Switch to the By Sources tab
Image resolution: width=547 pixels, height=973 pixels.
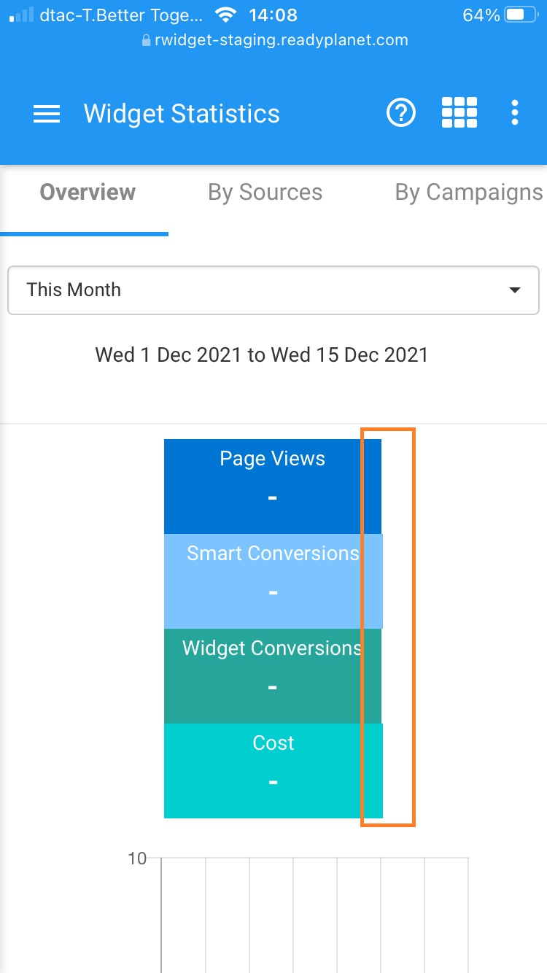[x=265, y=193]
